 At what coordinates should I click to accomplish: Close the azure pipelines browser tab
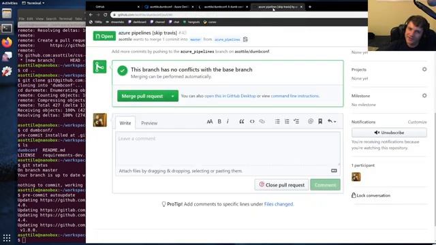click(x=301, y=7)
